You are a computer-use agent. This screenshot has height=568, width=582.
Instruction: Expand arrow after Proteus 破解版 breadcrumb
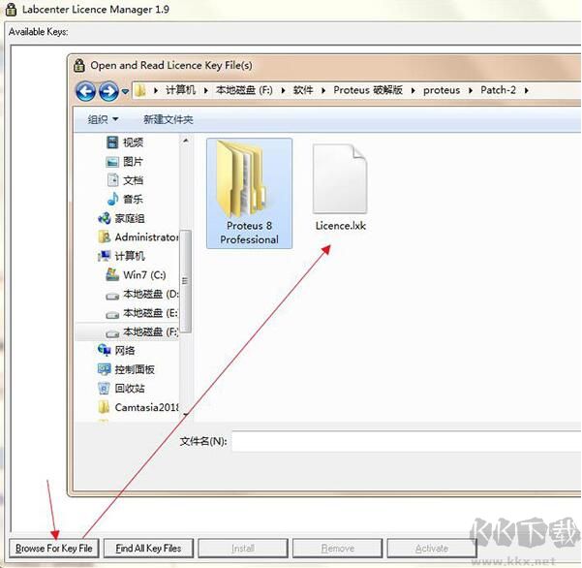coord(413,91)
